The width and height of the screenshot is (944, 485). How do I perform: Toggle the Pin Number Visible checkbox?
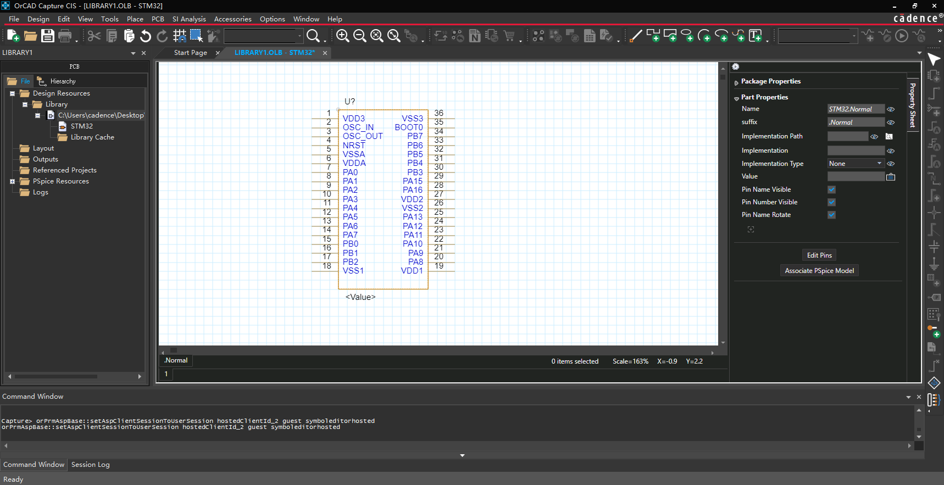831,202
